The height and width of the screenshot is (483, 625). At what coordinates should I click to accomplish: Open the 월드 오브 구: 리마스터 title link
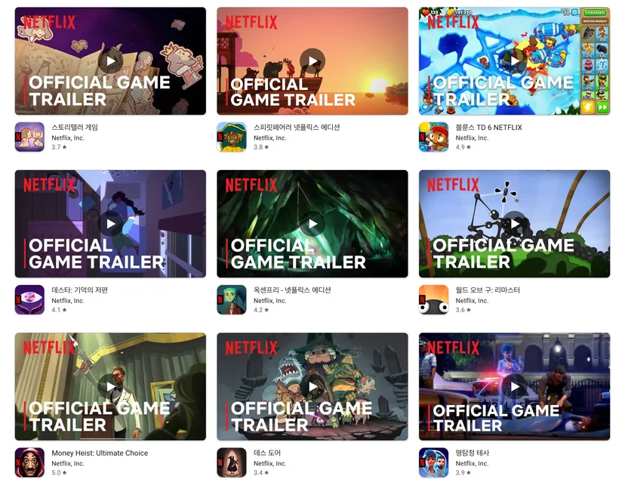tap(488, 290)
